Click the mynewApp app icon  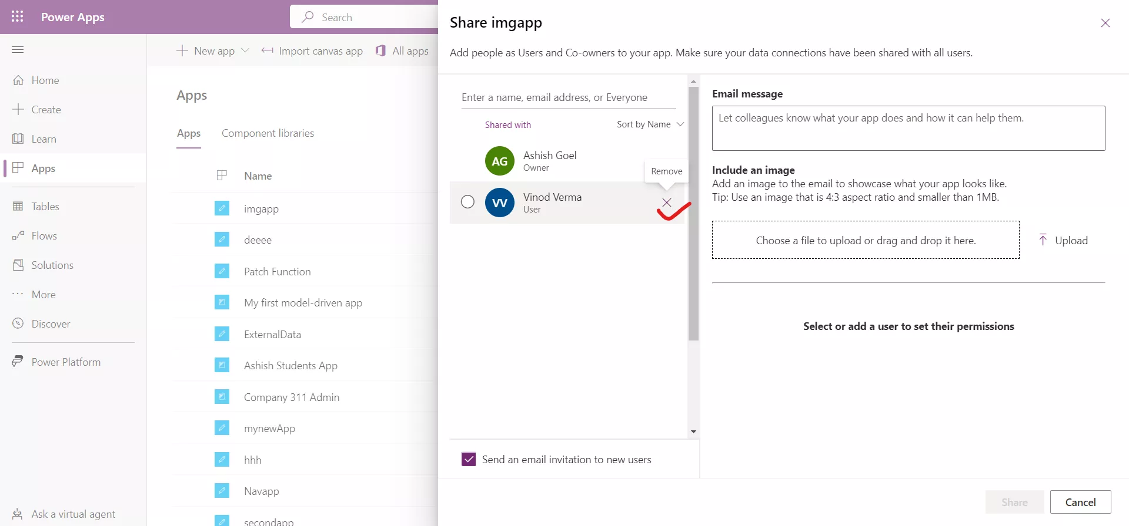(222, 428)
